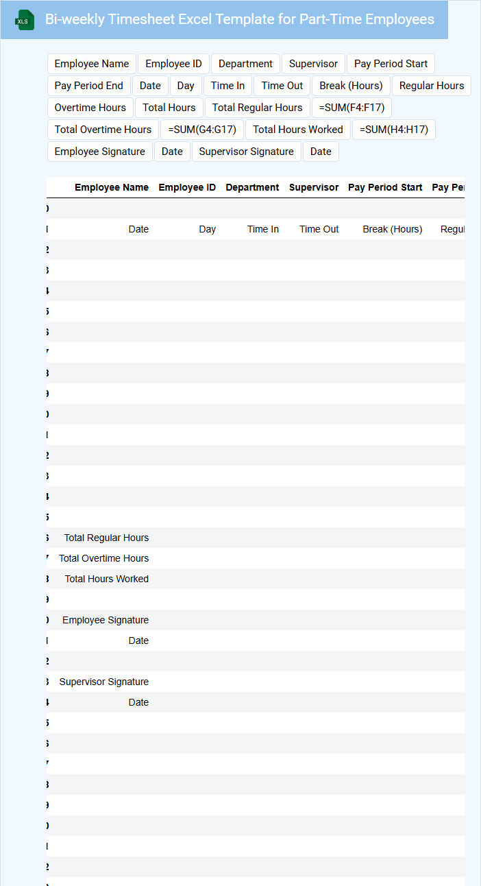This screenshot has height=886, width=481.
Task: Select the Pay Period Start tag
Action: [391, 64]
